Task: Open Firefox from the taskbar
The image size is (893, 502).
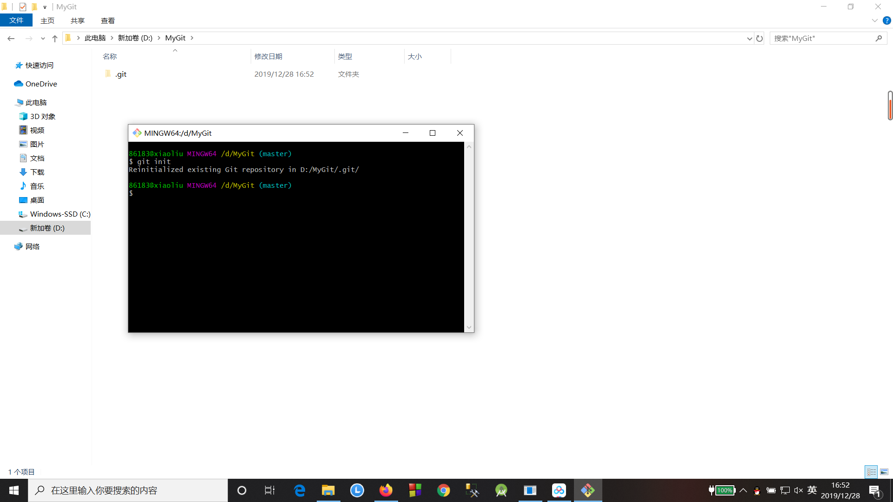Action: (386, 490)
